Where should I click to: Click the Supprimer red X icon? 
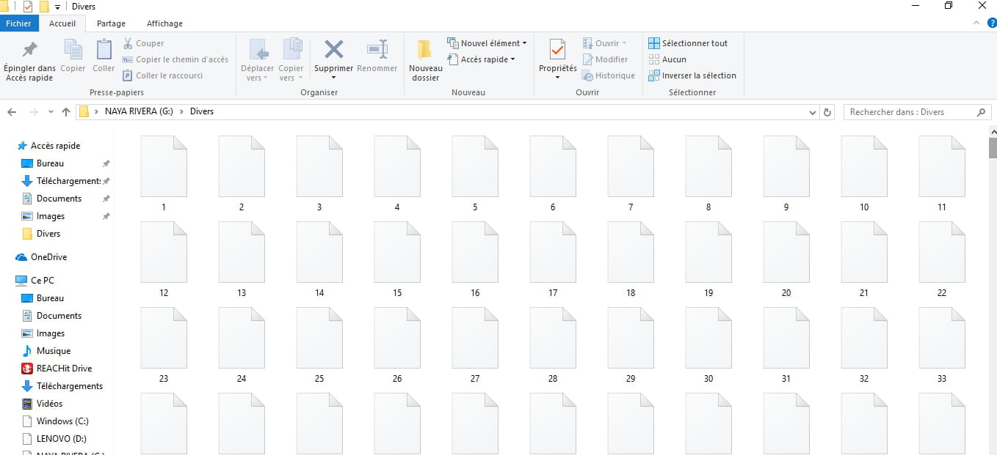pos(334,50)
